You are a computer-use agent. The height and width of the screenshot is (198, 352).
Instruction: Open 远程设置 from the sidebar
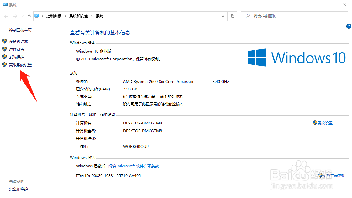17,49
